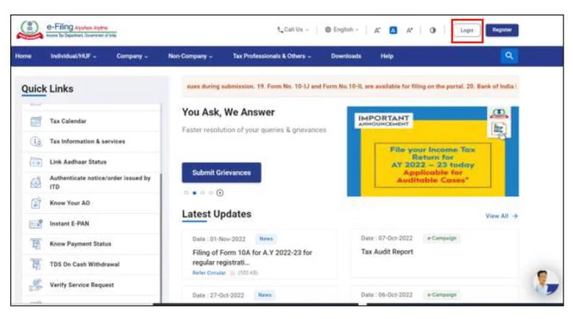Click the You Ask, We Answer heading
This screenshot has width=573, height=319.
click(228, 112)
